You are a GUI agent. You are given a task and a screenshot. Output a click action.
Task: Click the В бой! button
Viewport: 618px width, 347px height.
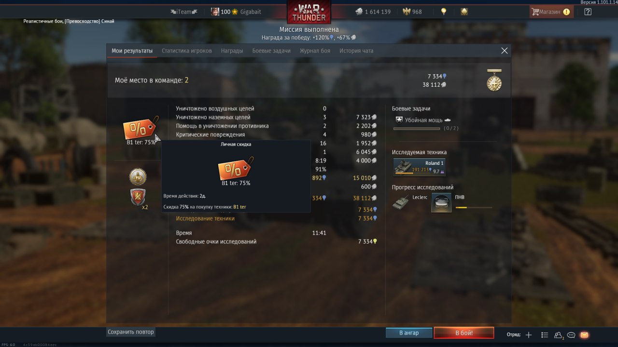pos(464,333)
